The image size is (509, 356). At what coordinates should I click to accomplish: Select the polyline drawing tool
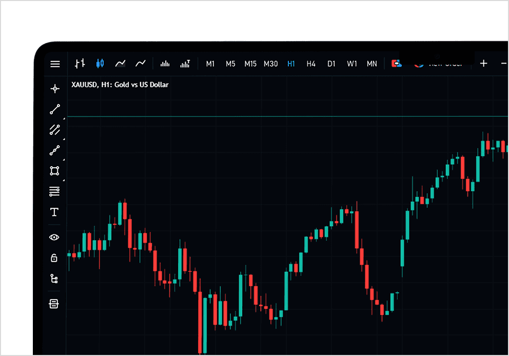(x=54, y=150)
